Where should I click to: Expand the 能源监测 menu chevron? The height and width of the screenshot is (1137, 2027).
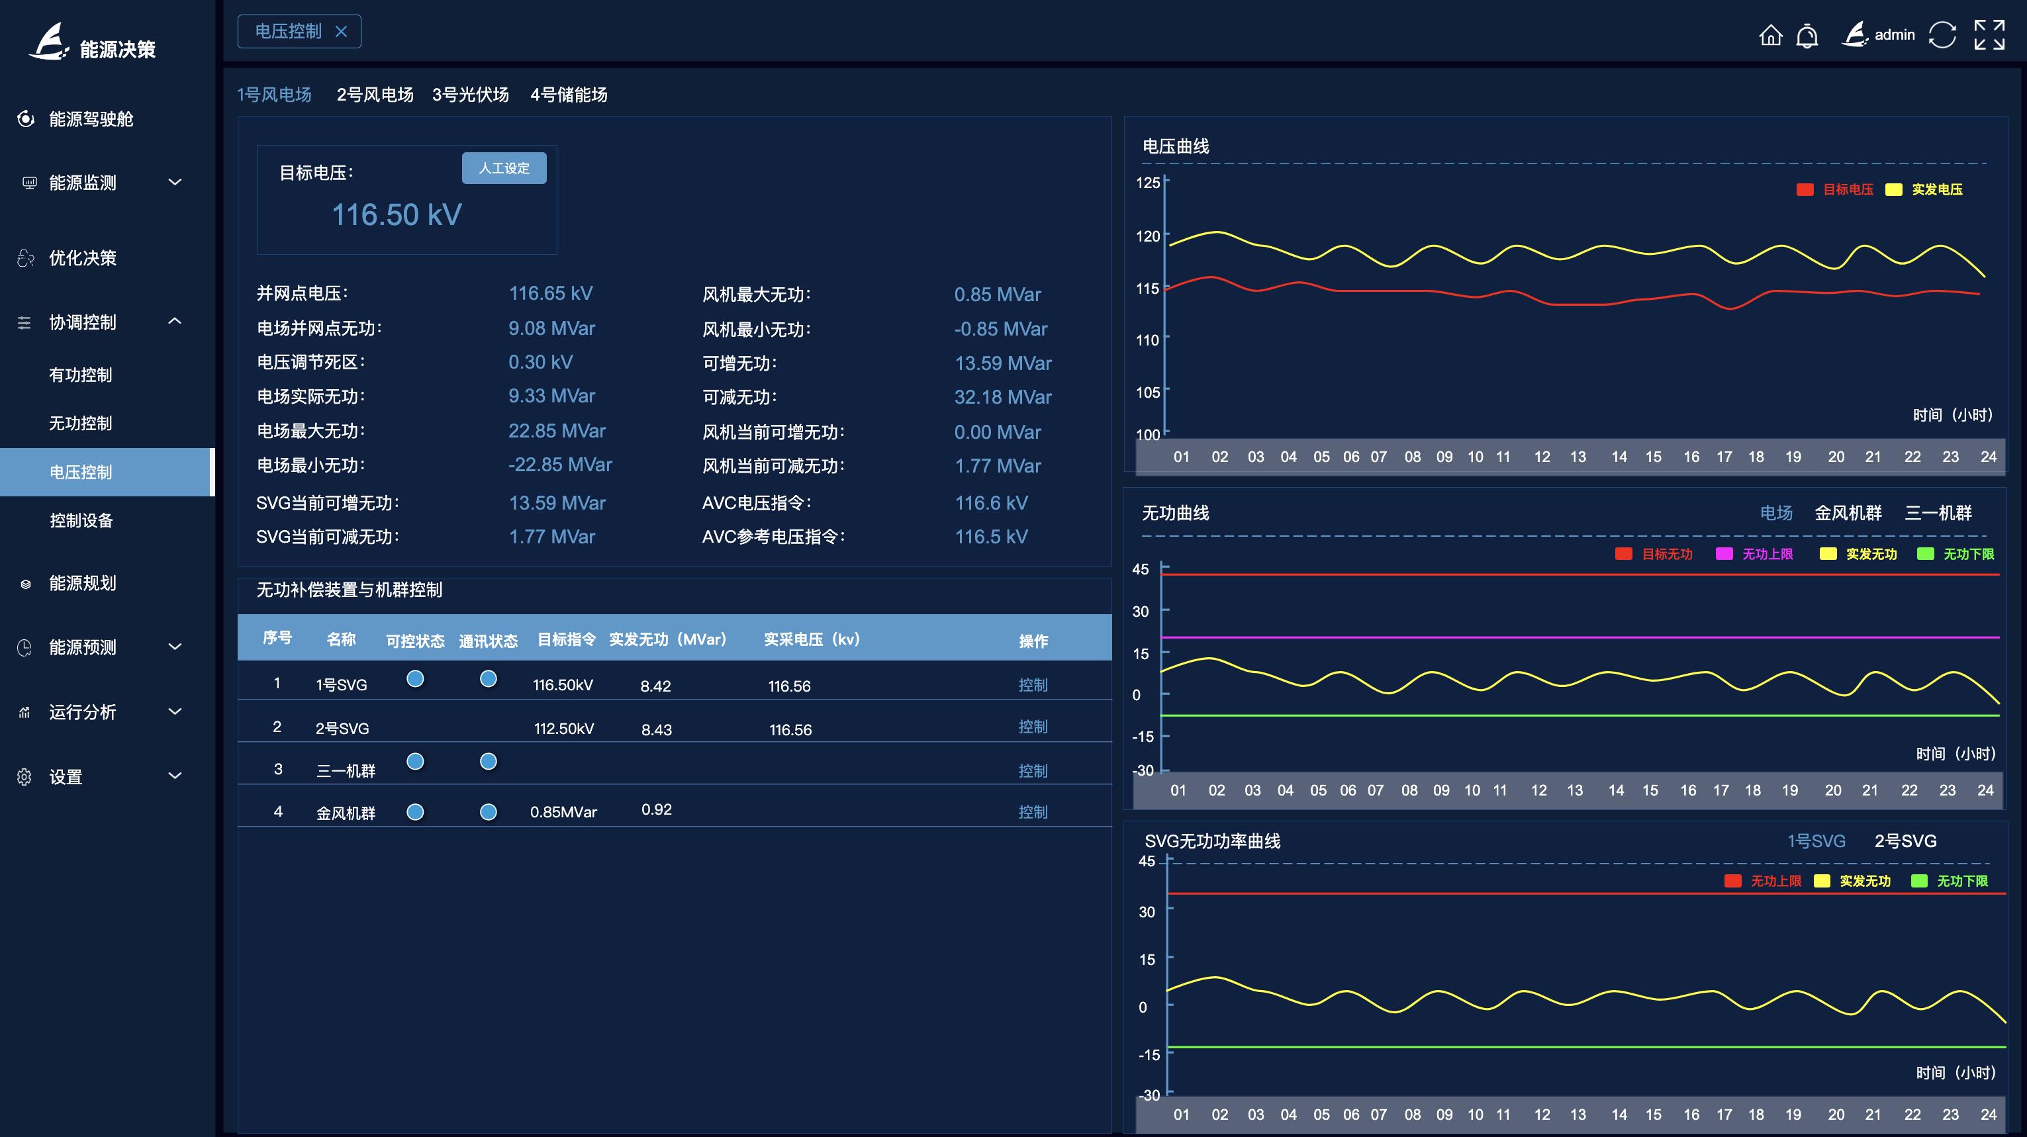[175, 183]
